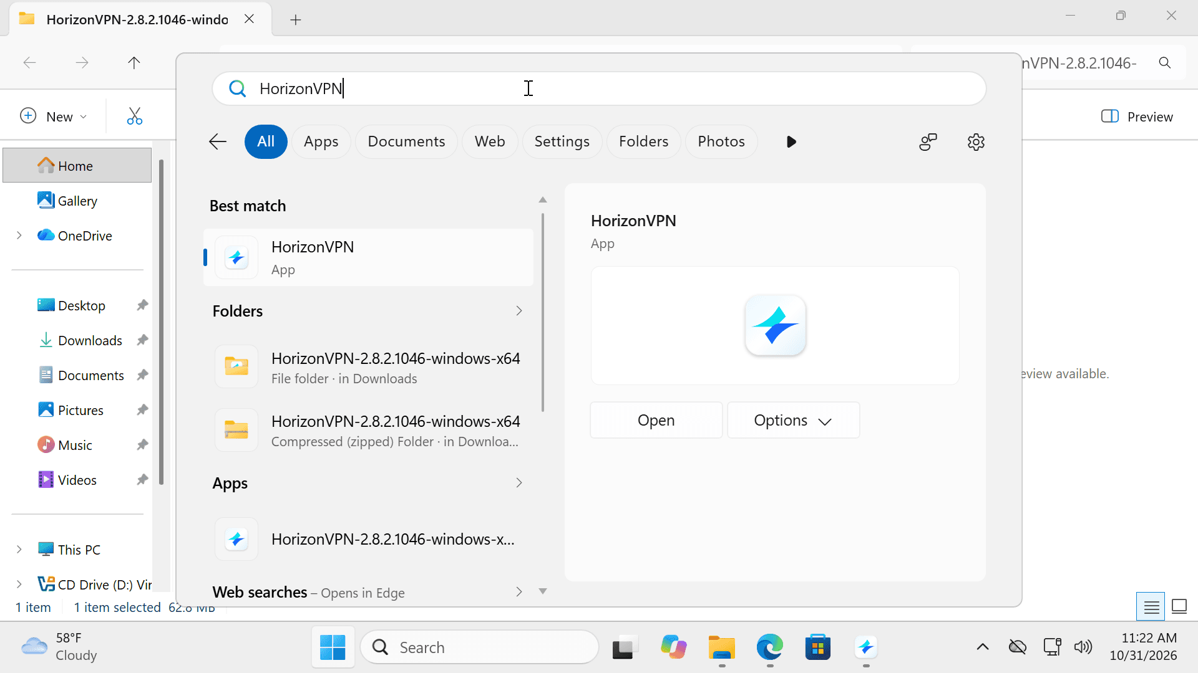The image size is (1198, 673).
Task: Open the clock and date flyout
Action: (1143, 647)
